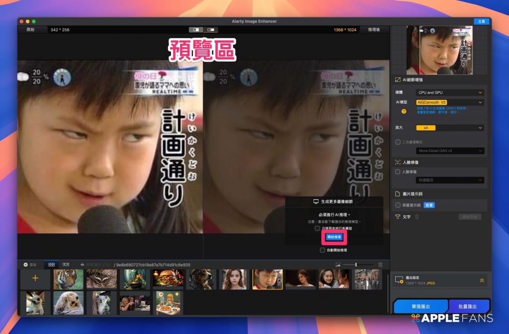Switch to grid thumbnail view icon

pyautogui.click(x=52, y=265)
